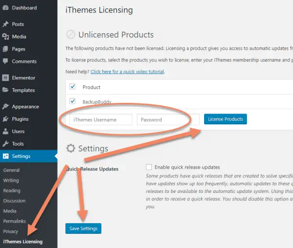Viewport: 293px width, 248px height.
Task: Click the Pages icon
Action: click(x=5, y=49)
